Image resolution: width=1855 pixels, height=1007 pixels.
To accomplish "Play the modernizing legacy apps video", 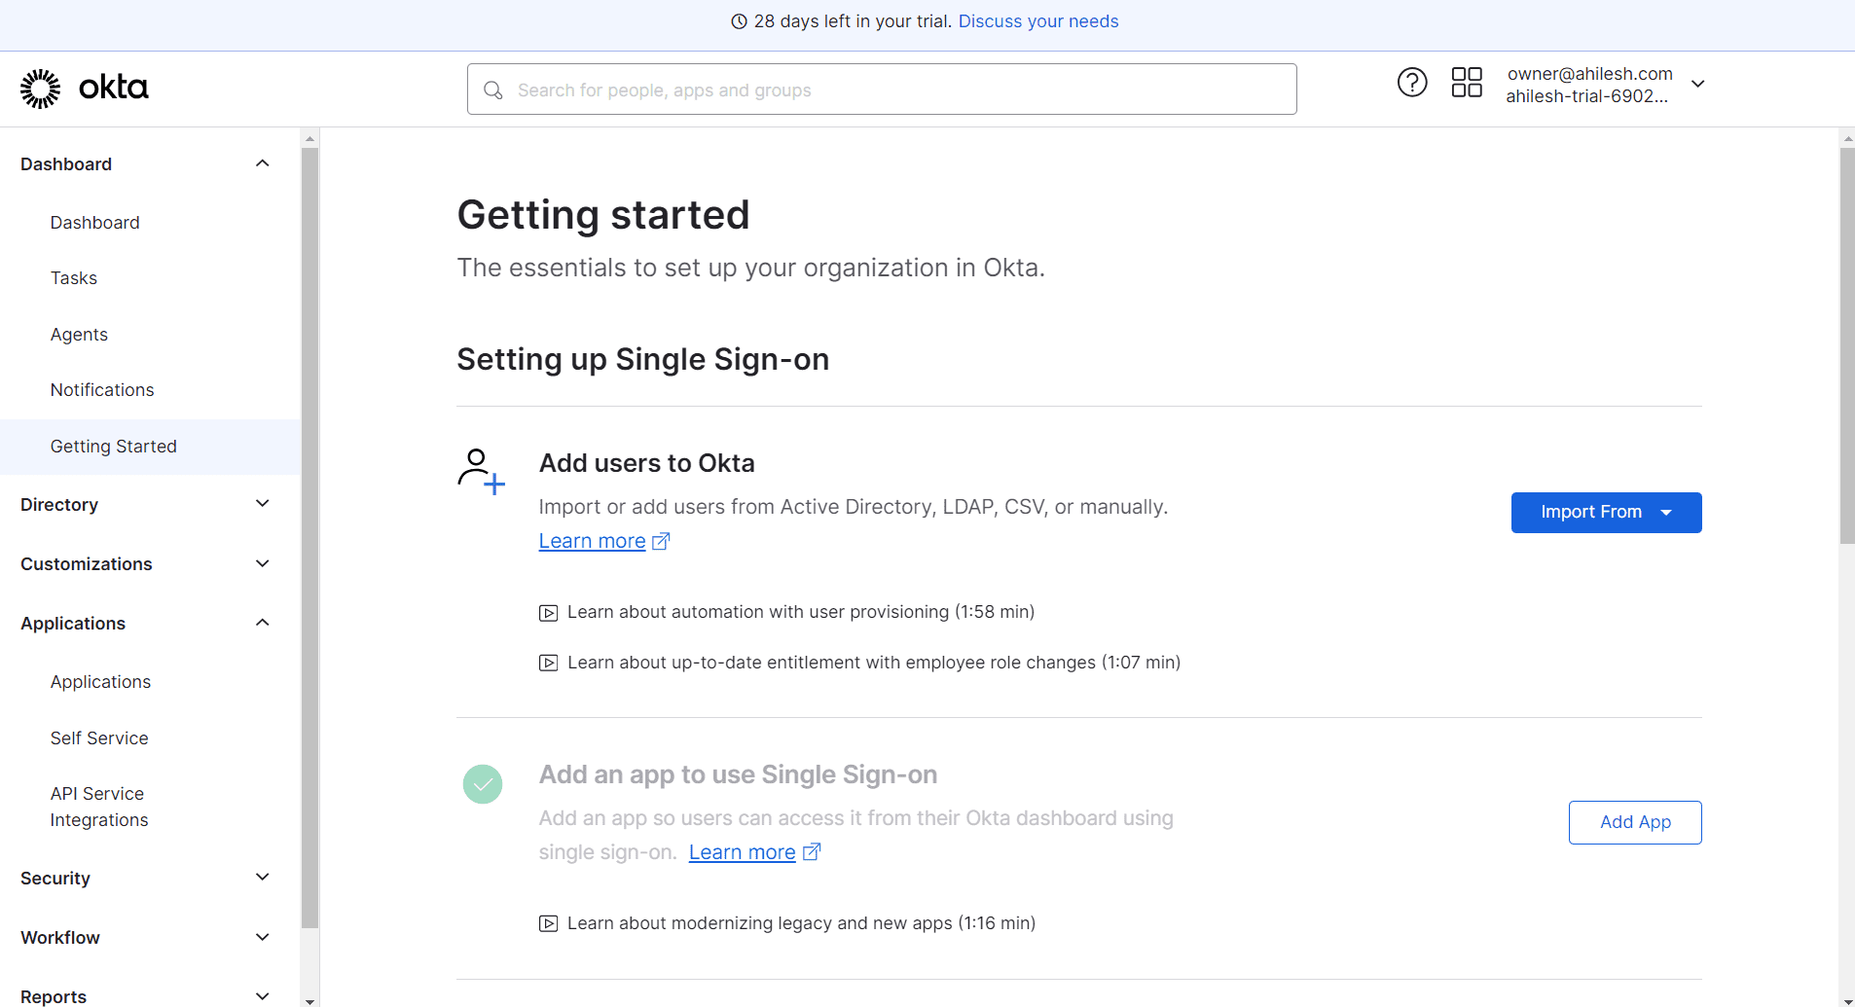I will pyautogui.click(x=549, y=924).
